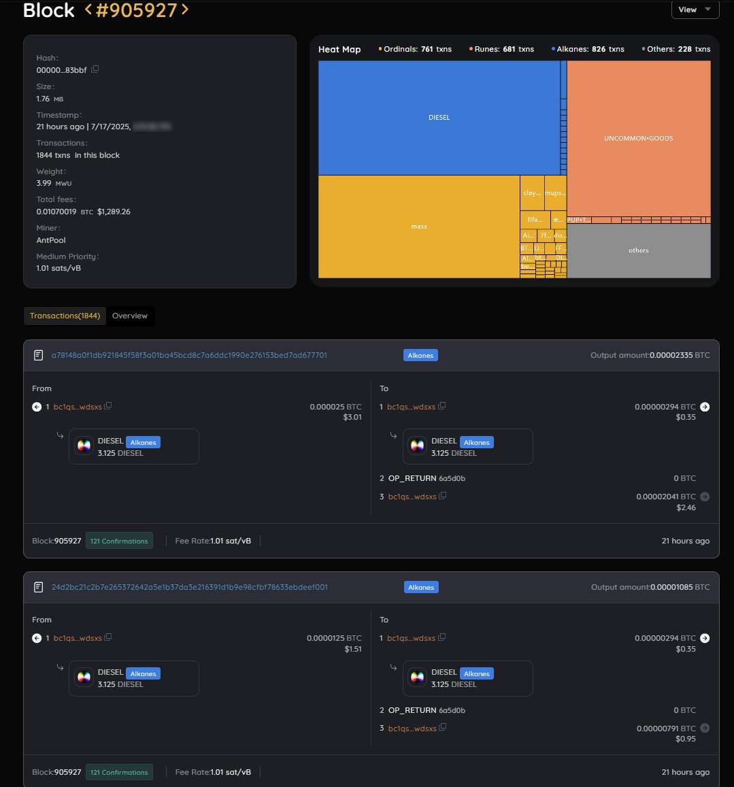
Task: Select the clay... heat map tile
Action: point(532,192)
